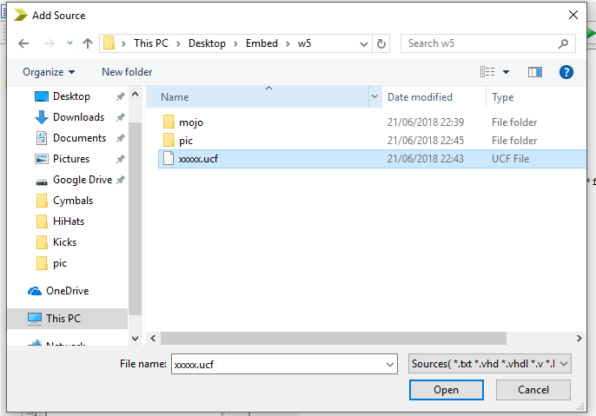Viewport: 596px width, 416px height.
Task: Open Sources file type filter dropdown
Action: tap(490, 364)
